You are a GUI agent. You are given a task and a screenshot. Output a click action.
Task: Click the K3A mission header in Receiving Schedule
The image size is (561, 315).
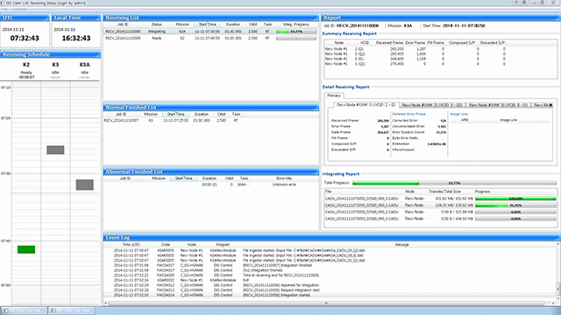84,65
